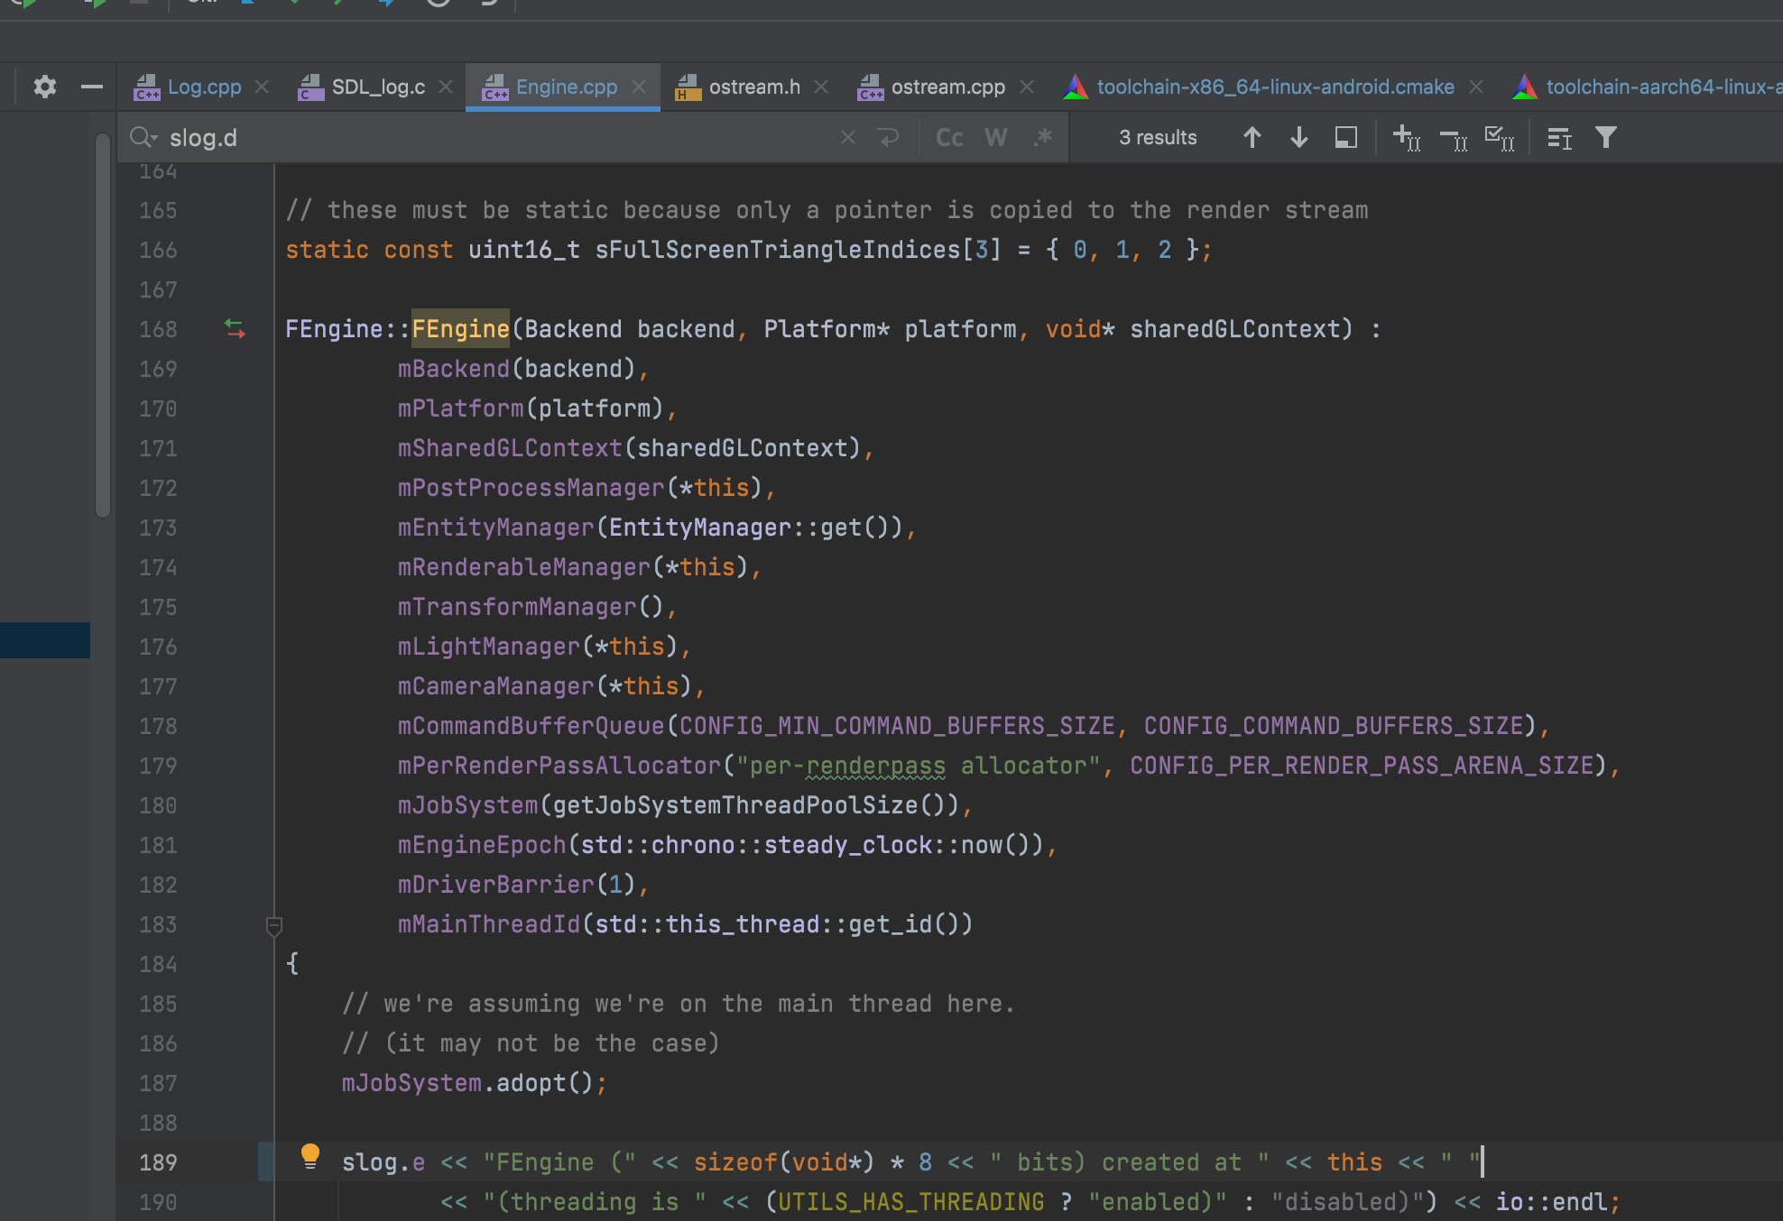1783x1221 pixels.
Task: Open search history via the magnifier dropdown arrow
Action: (x=144, y=137)
